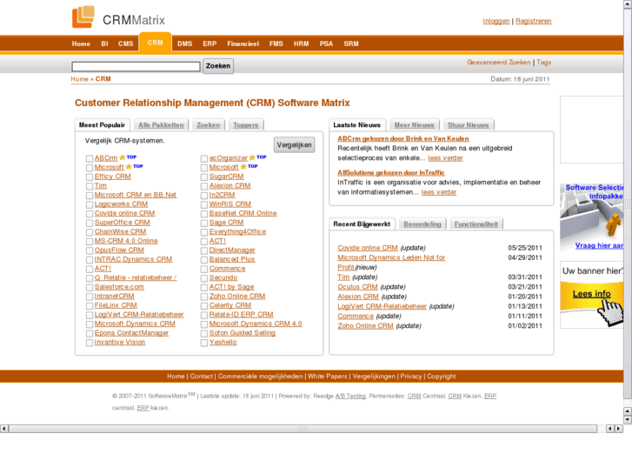
Task: Switch to the Meer Nieuws tab
Action: pos(414,125)
